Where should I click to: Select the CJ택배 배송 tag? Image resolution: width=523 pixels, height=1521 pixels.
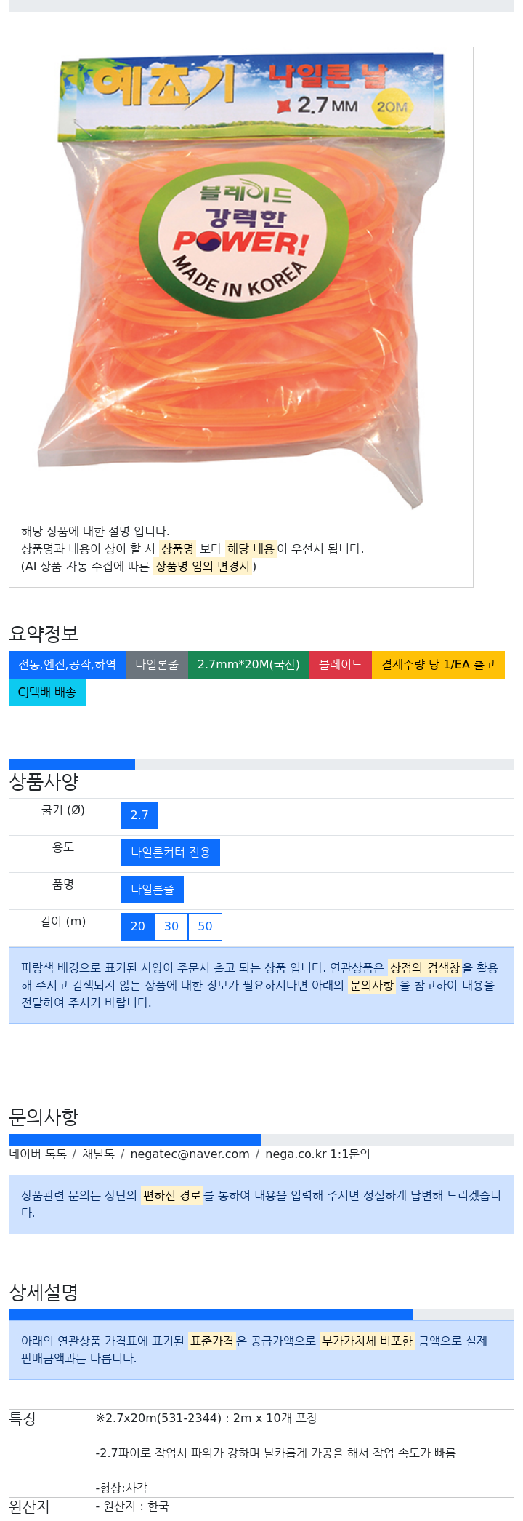[x=47, y=692]
